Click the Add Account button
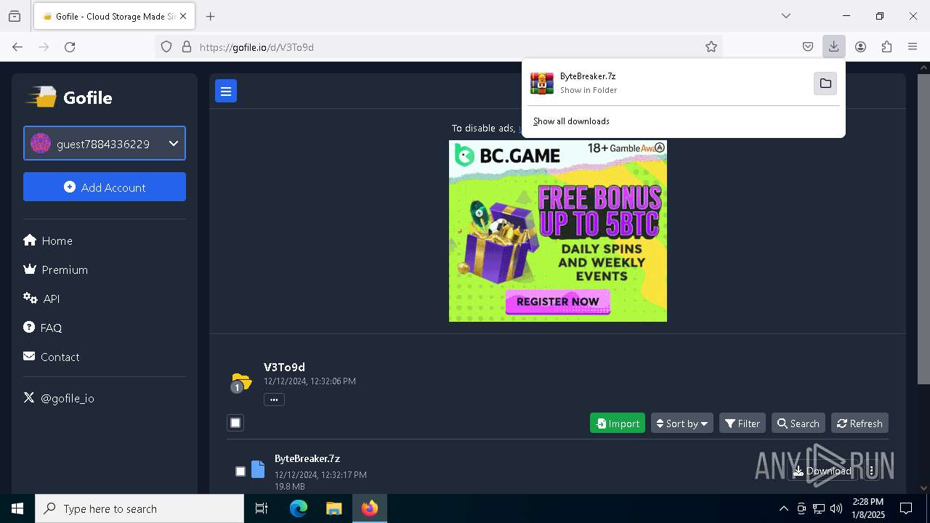Screen dimensions: 930x523 click(105, 187)
